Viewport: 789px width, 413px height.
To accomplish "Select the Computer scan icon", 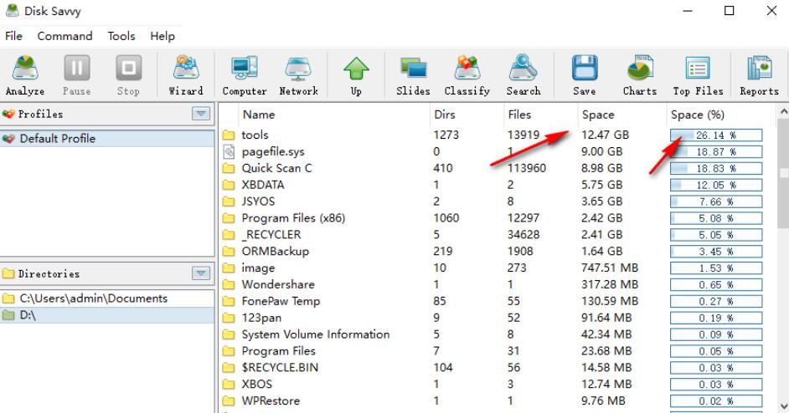I will [x=245, y=74].
